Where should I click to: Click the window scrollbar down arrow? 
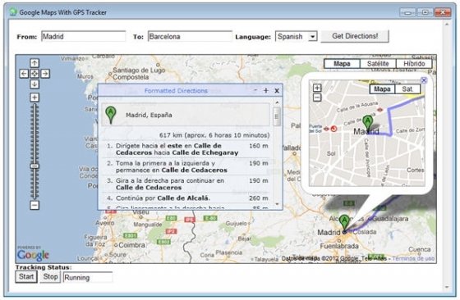447,287
